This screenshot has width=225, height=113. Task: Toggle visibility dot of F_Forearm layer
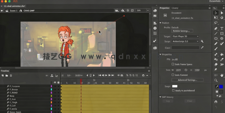55,86
